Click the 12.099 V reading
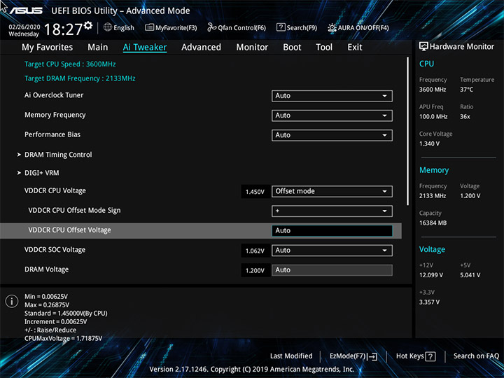 coord(431,275)
